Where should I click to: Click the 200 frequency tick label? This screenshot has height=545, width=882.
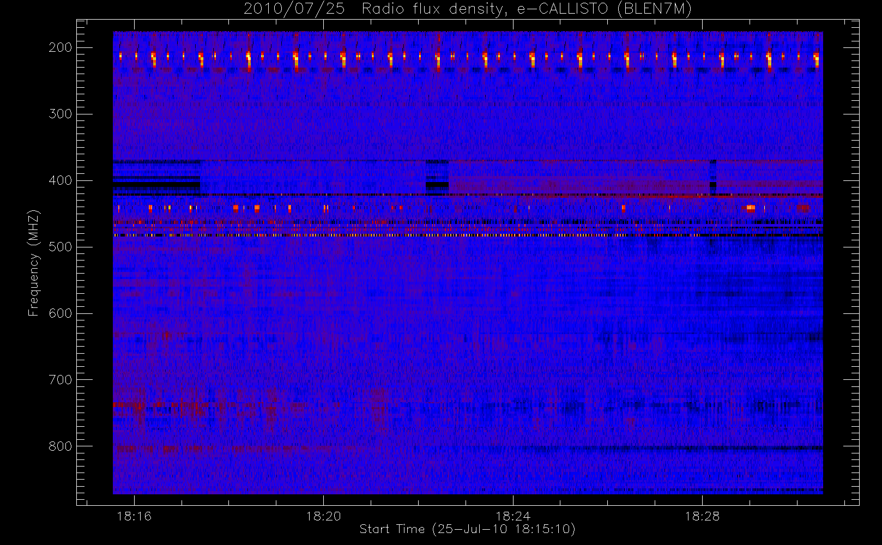(x=61, y=47)
